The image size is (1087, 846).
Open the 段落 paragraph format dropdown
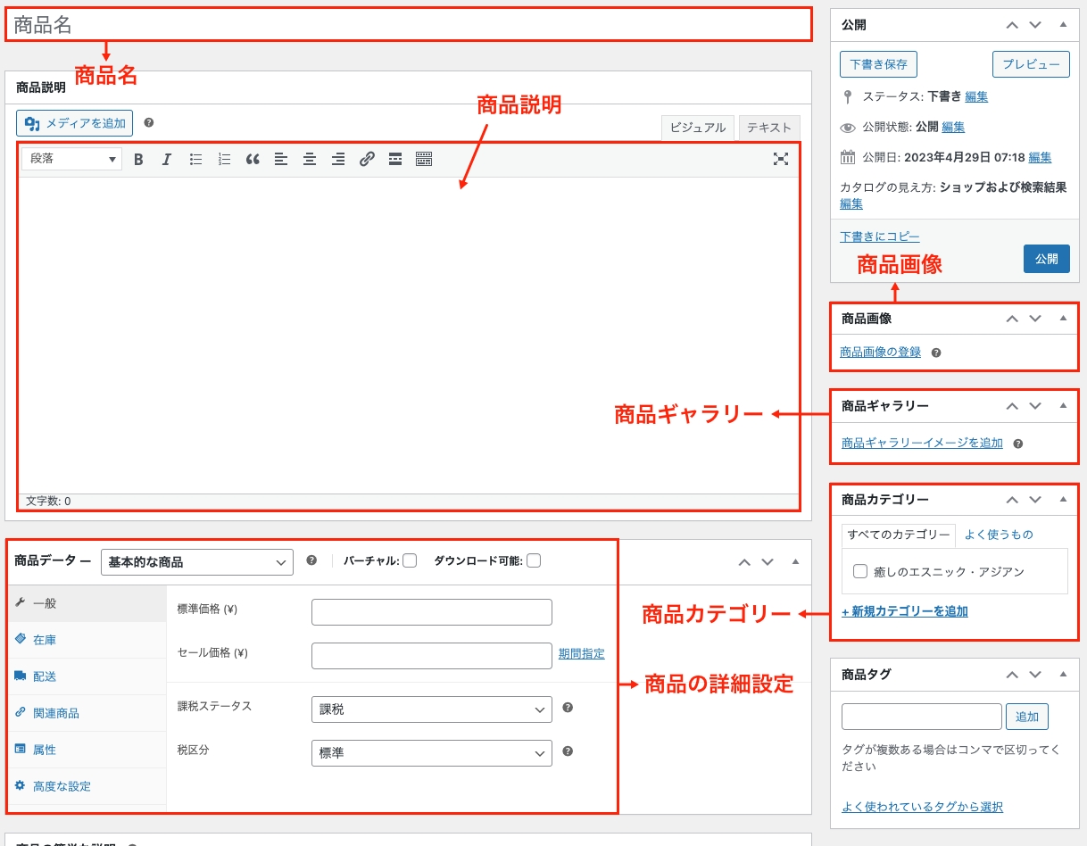coord(71,159)
